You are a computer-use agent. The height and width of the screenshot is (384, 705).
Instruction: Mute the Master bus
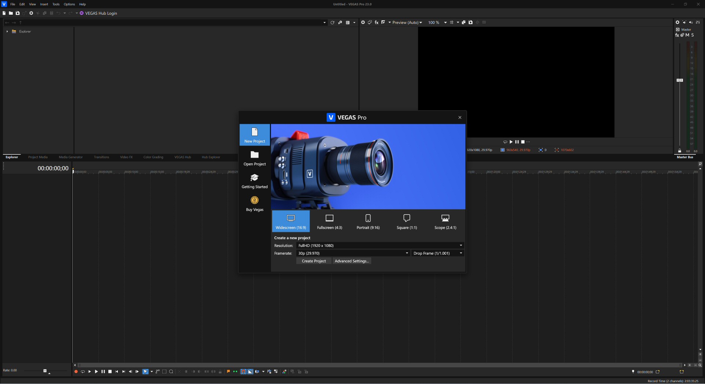(x=687, y=35)
